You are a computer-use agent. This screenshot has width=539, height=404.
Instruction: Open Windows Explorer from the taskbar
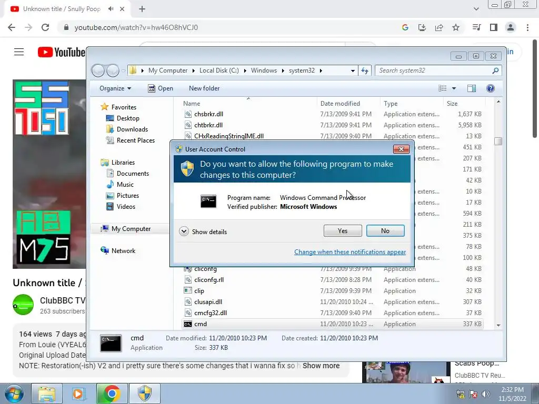point(47,393)
